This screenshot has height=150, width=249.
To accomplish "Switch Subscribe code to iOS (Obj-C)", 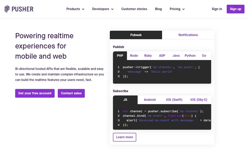I will [x=199, y=100].
